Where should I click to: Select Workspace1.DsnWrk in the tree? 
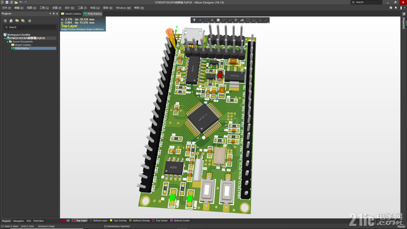(x=19, y=35)
